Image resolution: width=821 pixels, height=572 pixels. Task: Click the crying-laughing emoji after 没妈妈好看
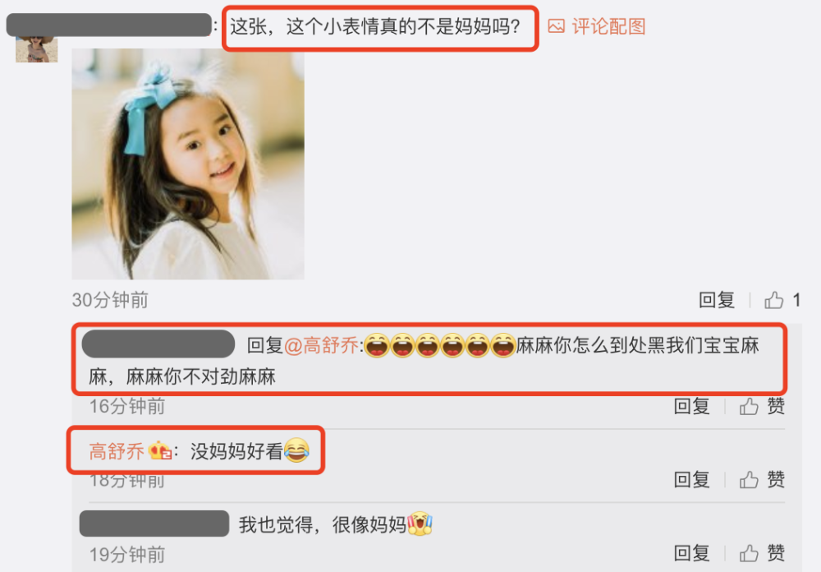296,450
